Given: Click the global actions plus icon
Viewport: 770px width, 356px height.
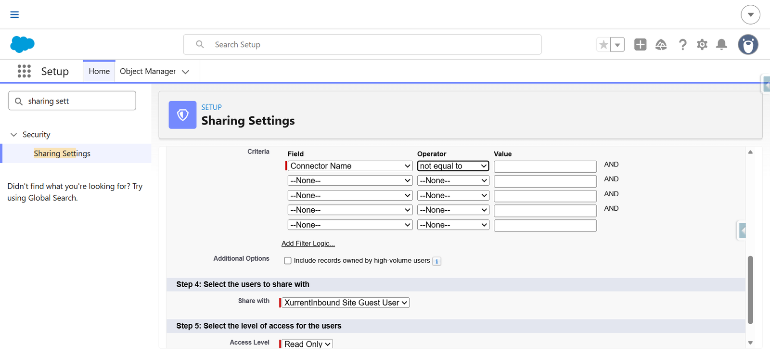Looking at the screenshot, I should coord(640,44).
